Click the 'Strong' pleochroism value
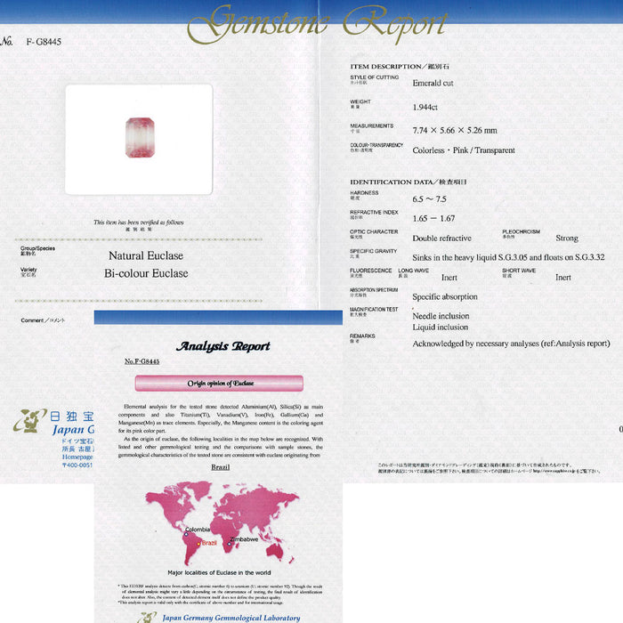The image size is (623, 623). point(566,238)
